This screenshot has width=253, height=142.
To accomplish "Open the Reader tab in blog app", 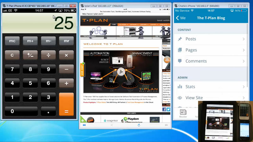I will [183, 113].
